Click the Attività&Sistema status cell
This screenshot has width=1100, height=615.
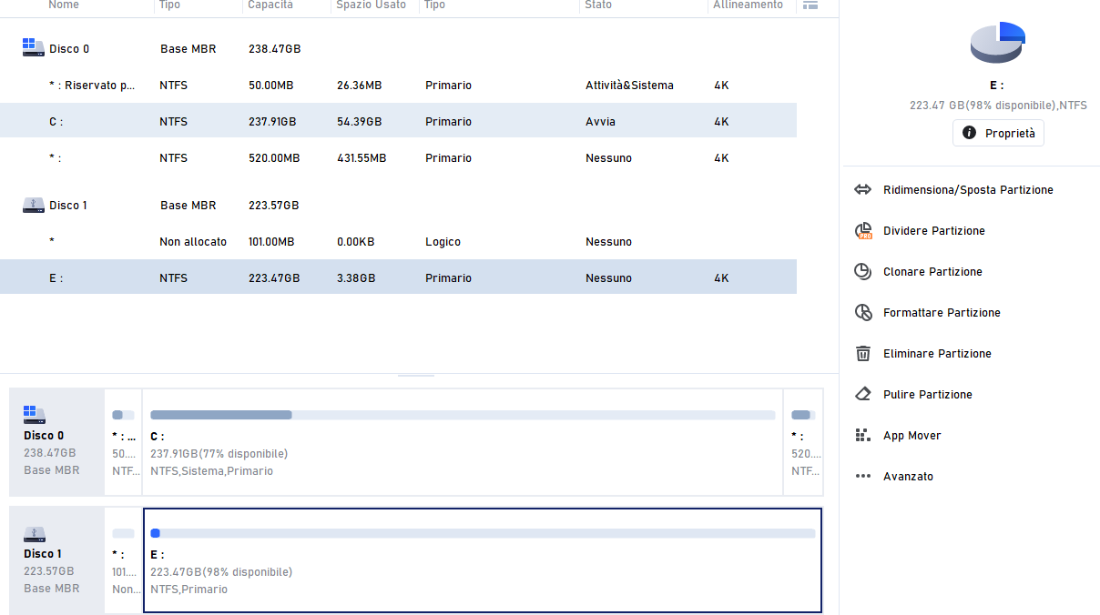point(629,86)
